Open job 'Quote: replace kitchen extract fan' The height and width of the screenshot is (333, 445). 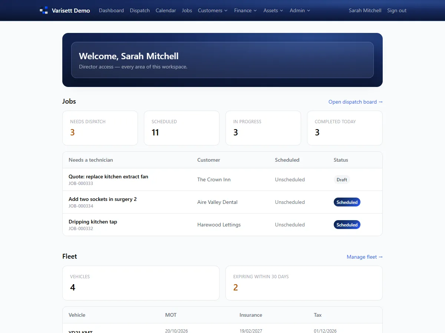pos(108,176)
